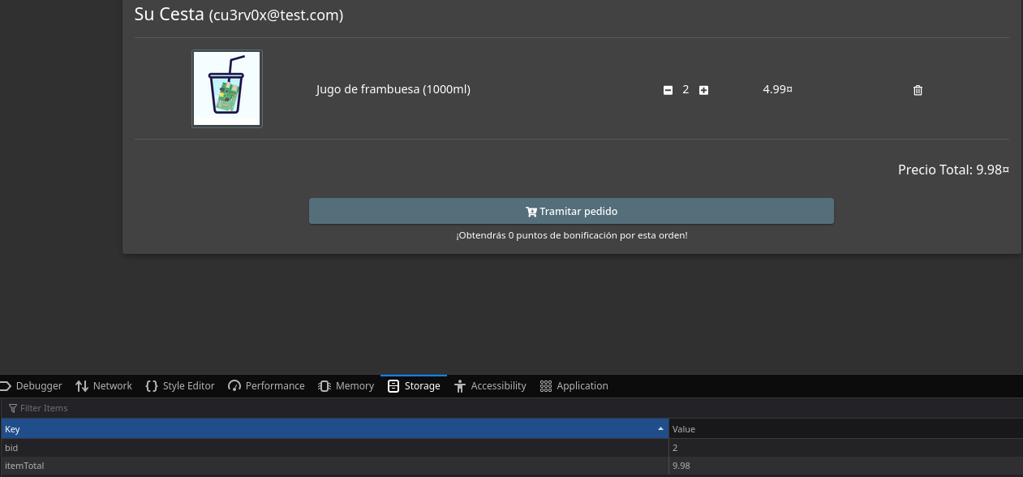Open the Memory panel via its chip icon
The width and height of the screenshot is (1023, 477).
point(325,385)
